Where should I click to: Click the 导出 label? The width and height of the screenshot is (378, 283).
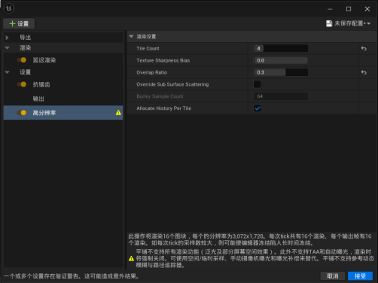26,38
